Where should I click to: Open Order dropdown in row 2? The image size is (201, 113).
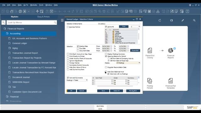coord(126,84)
